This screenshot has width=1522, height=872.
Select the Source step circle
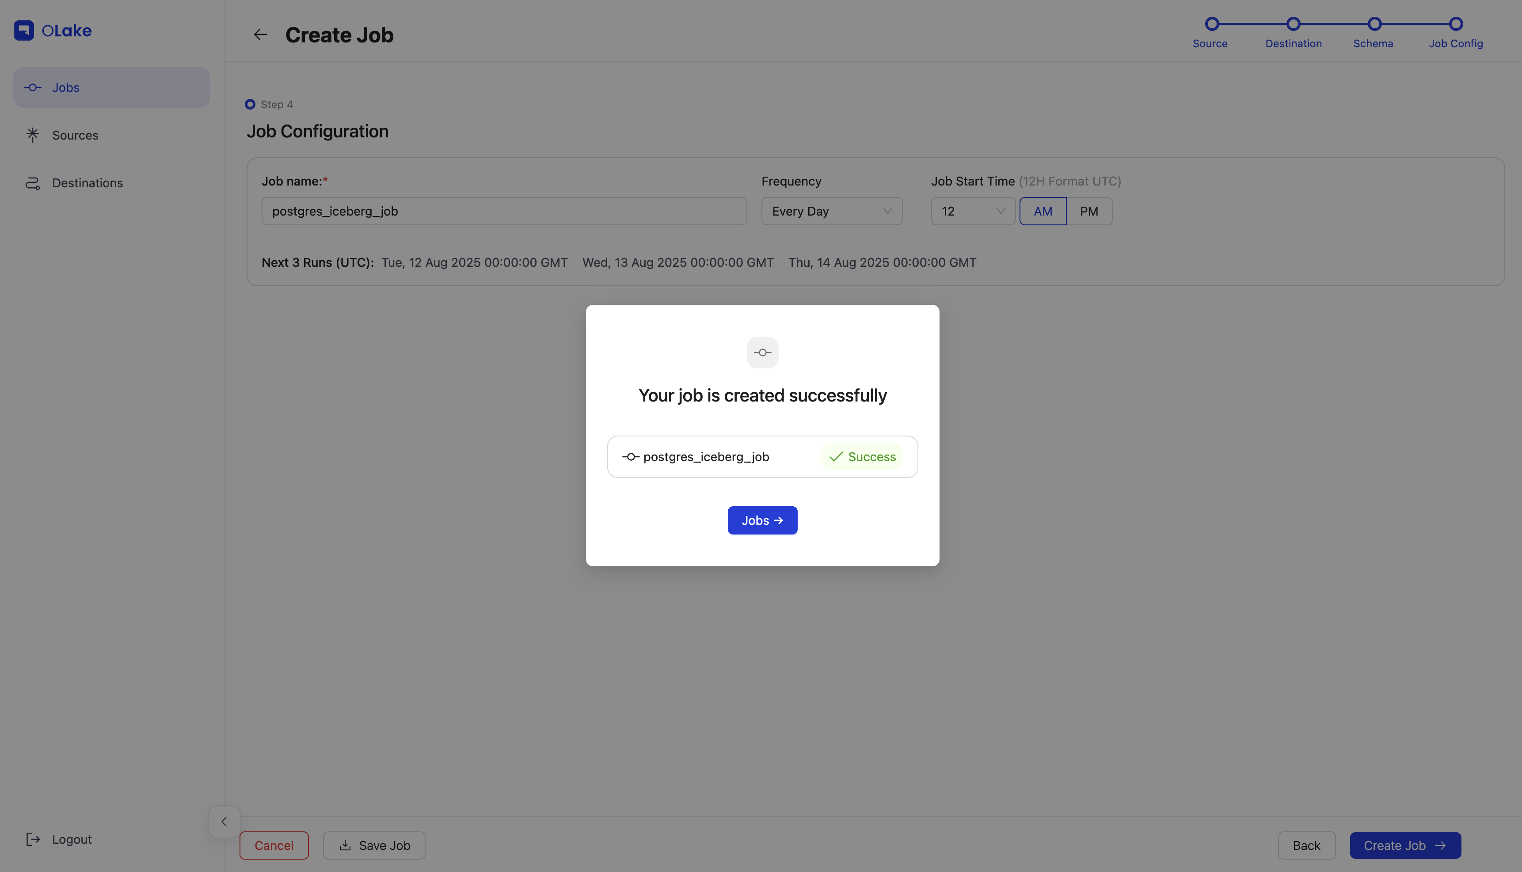[x=1212, y=24]
